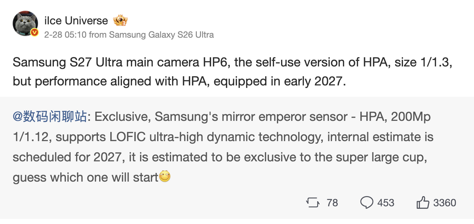Click the like count 3360

tap(445, 203)
